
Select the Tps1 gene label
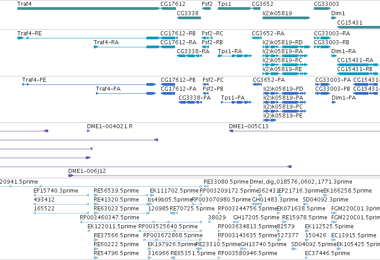pyautogui.click(x=225, y=4)
